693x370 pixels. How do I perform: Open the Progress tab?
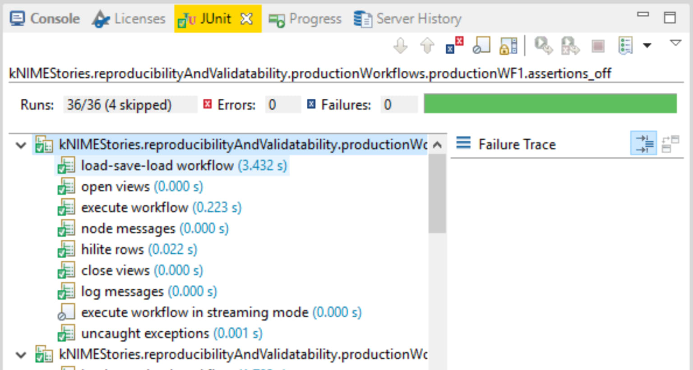click(x=305, y=19)
